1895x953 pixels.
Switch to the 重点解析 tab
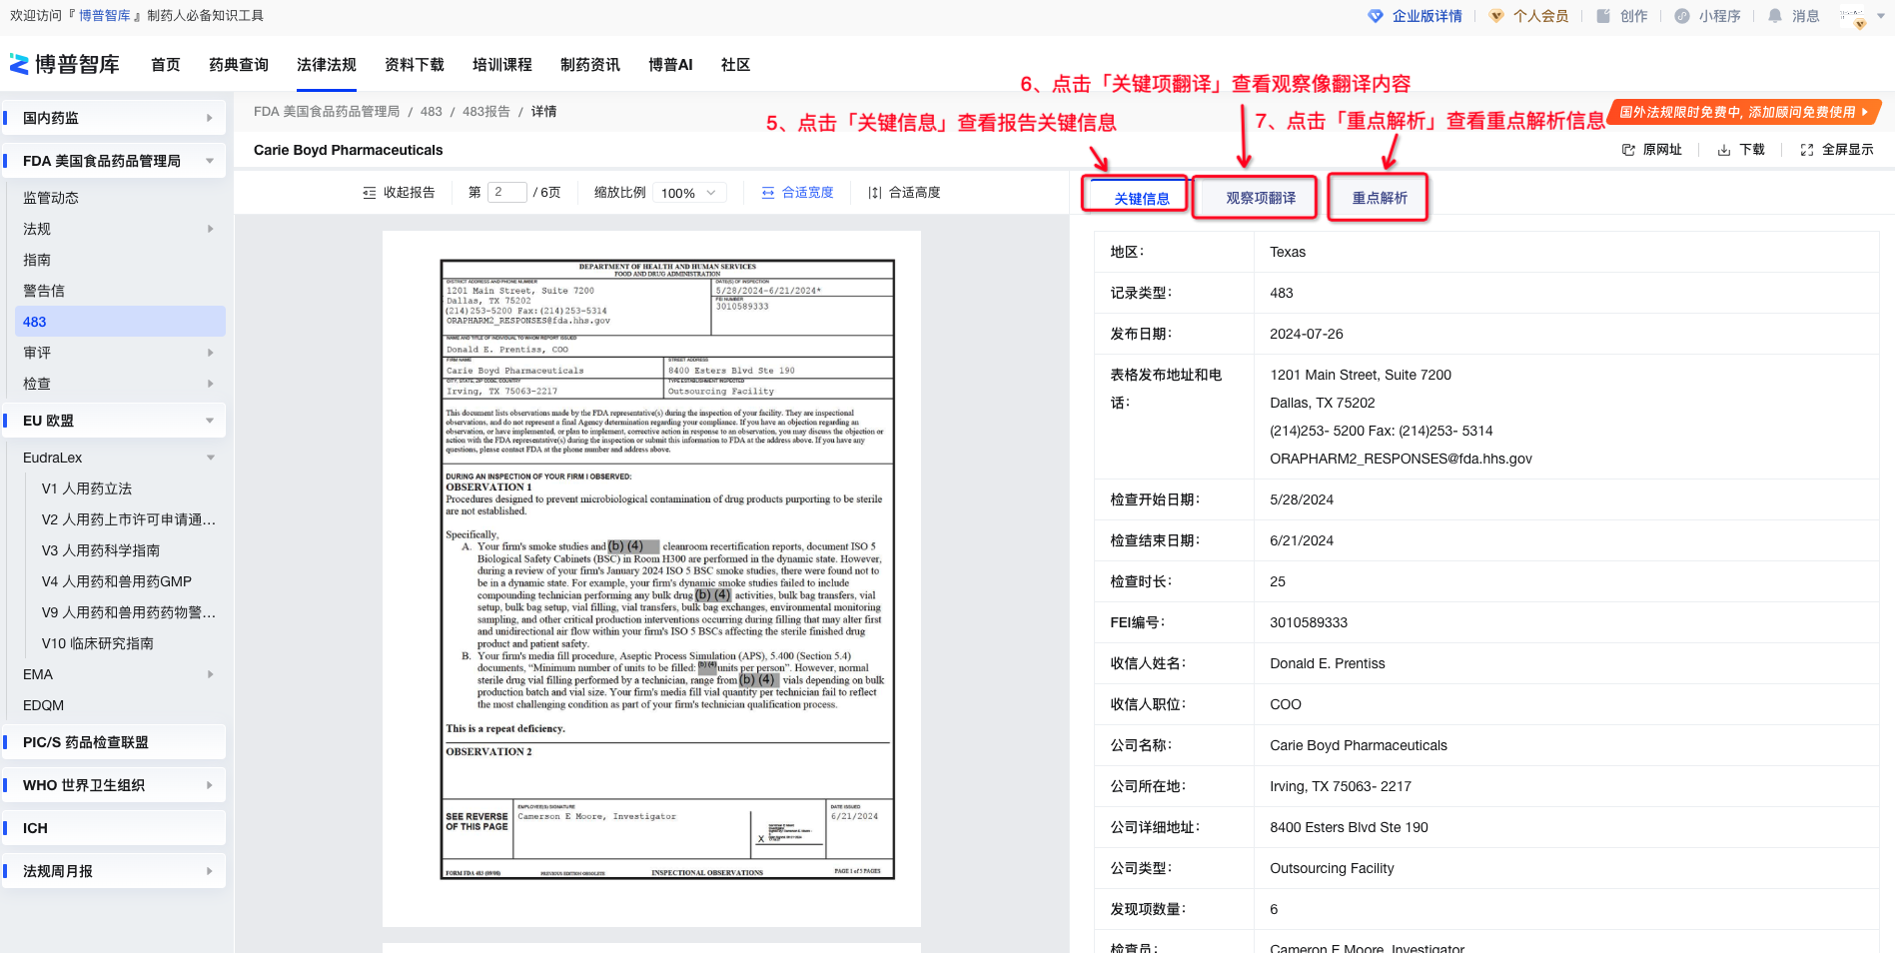pyautogui.click(x=1380, y=198)
